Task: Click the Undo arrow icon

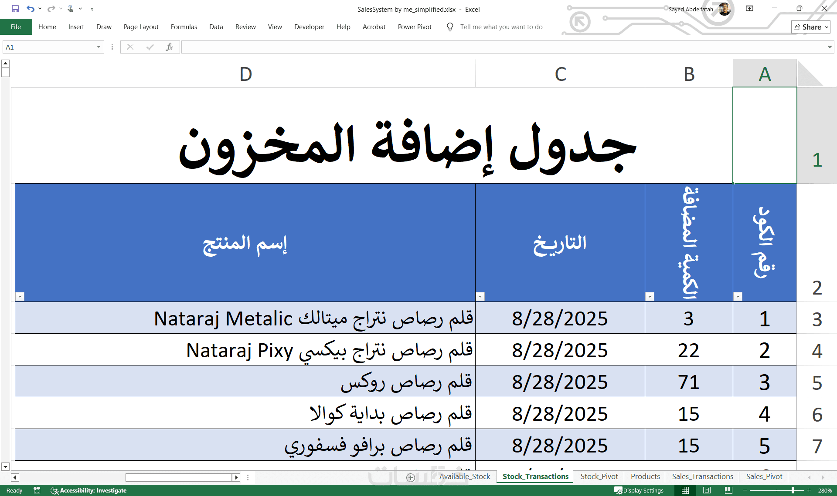Action: point(30,9)
